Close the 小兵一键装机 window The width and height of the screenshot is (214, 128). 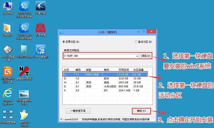151,31
